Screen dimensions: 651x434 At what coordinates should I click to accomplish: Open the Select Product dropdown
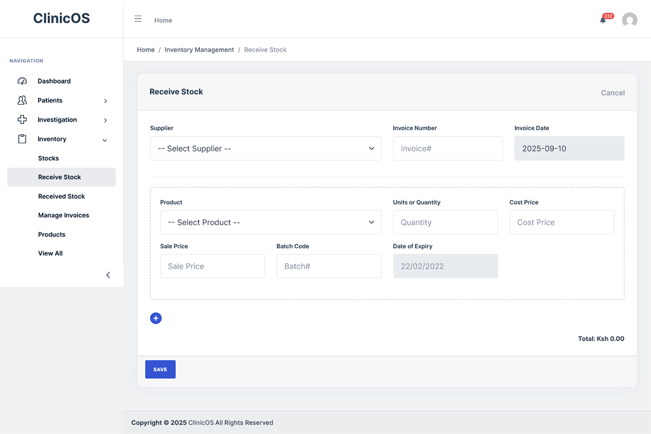coord(270,222)
